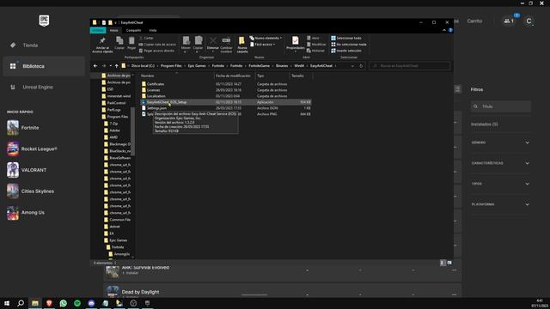Screen dimensions: 550x309
Task: Open the Nuevo elemento dropdown
Action: [266, 38]
